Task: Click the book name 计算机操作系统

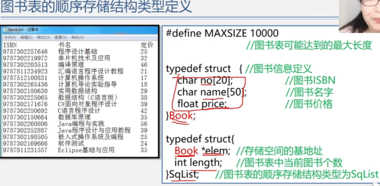Action: click(81, 78)
